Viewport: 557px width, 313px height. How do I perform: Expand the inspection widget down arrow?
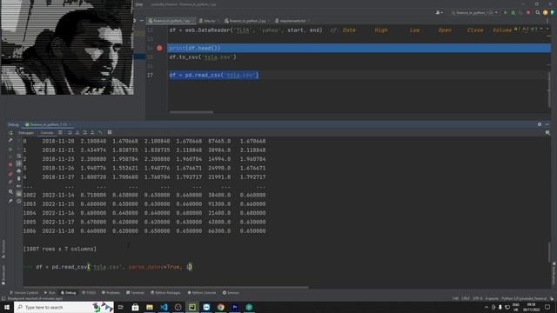pos(547,29)
